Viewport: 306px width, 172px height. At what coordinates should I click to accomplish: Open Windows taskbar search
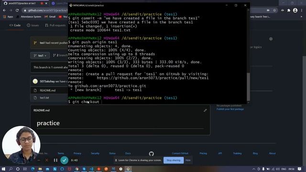pyautogui.click(x=11, y=169)
